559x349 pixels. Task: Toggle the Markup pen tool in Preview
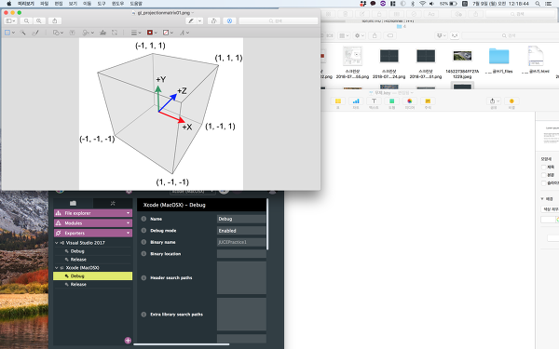[x=191, y=21]
